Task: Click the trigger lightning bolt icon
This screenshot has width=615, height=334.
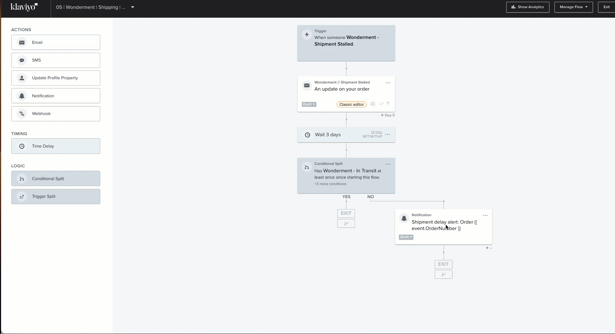Action: 307,35
